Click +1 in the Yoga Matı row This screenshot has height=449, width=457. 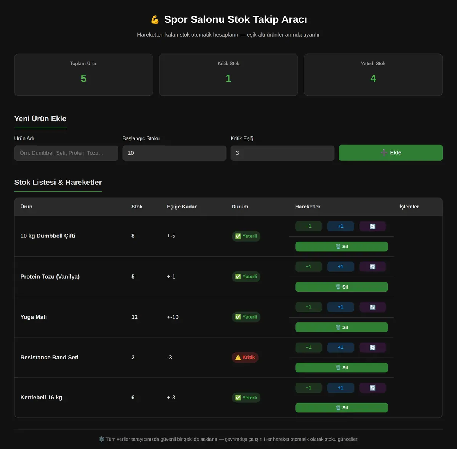click(340, 307)
